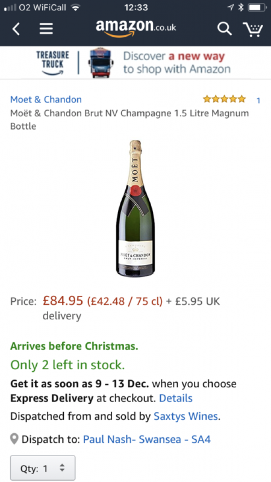Open the Qty quantity selector
271x482 pixels.
click(x=42, y=468)
